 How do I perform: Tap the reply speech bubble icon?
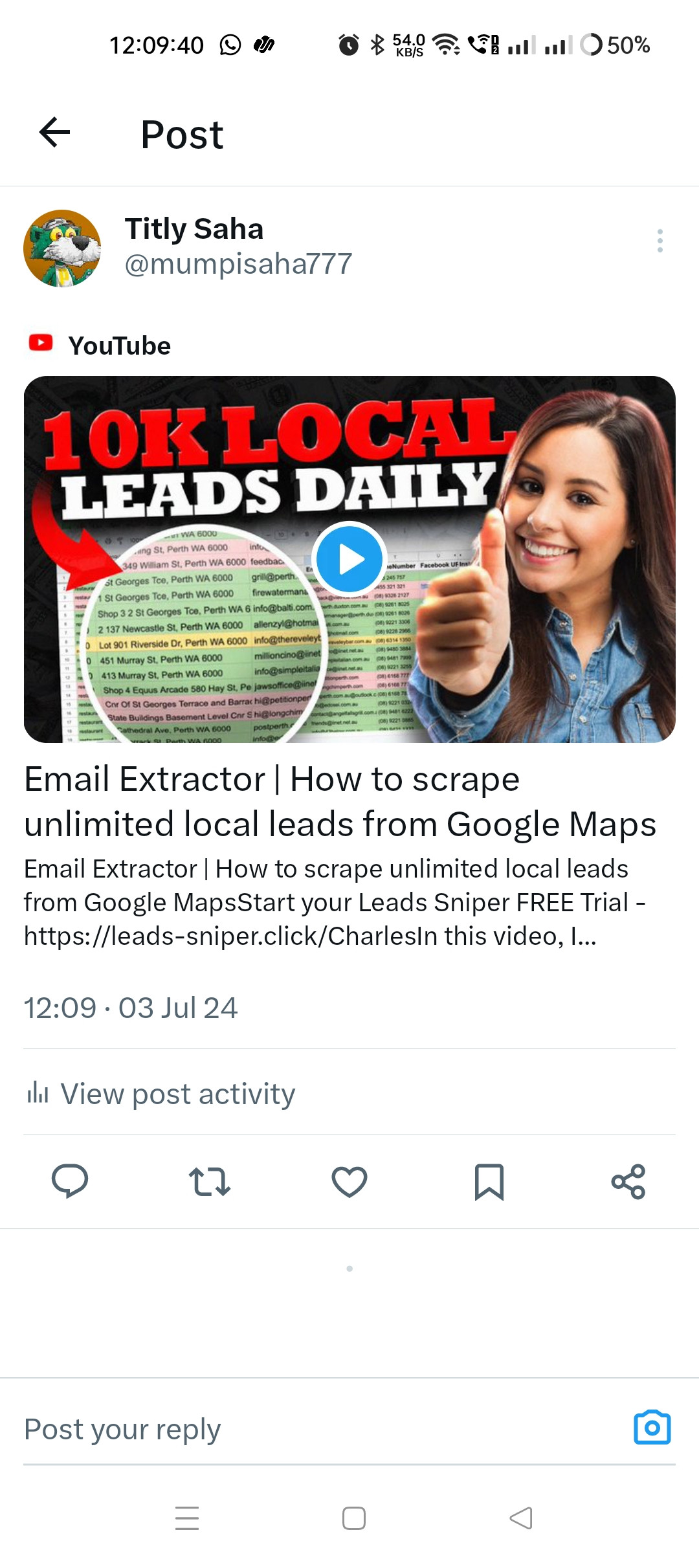[x=70, y=1181]
